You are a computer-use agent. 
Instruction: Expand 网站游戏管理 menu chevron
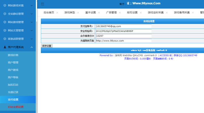[x=31, y=22]
